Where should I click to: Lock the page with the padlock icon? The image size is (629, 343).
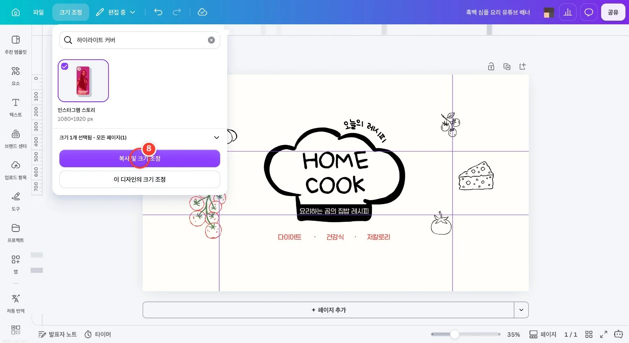pyautogui.click(x=491, y=66)
